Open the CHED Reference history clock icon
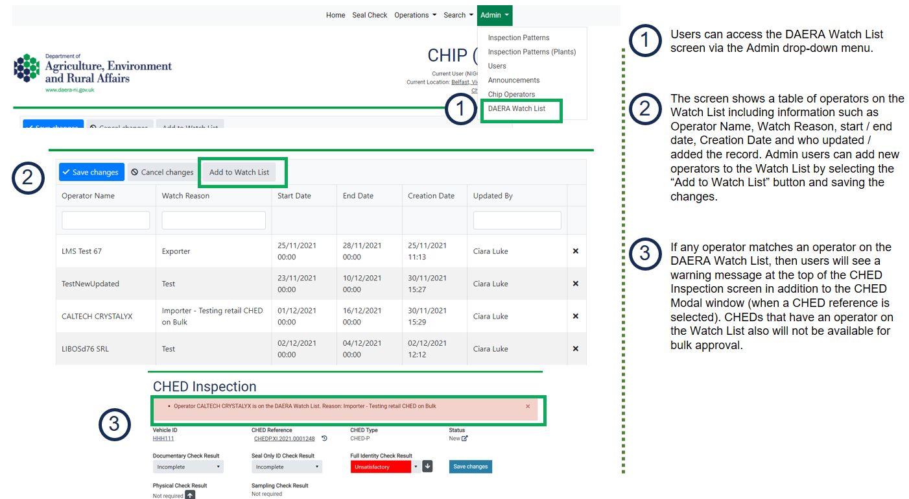909x499 pixels. point(324,439)
